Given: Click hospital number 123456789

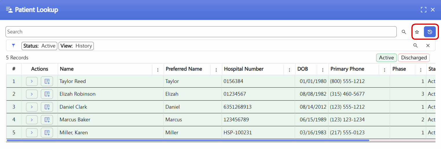Looking at the screenshot, I should [236, 120].
